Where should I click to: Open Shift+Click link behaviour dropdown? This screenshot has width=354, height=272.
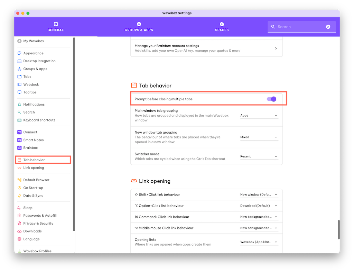coord(259,194)
